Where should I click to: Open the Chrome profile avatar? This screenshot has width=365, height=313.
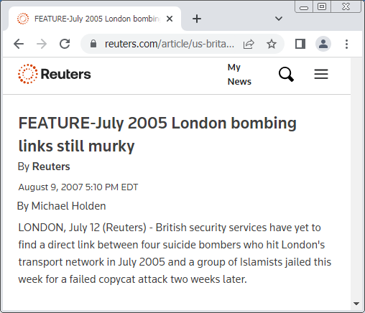323,44
